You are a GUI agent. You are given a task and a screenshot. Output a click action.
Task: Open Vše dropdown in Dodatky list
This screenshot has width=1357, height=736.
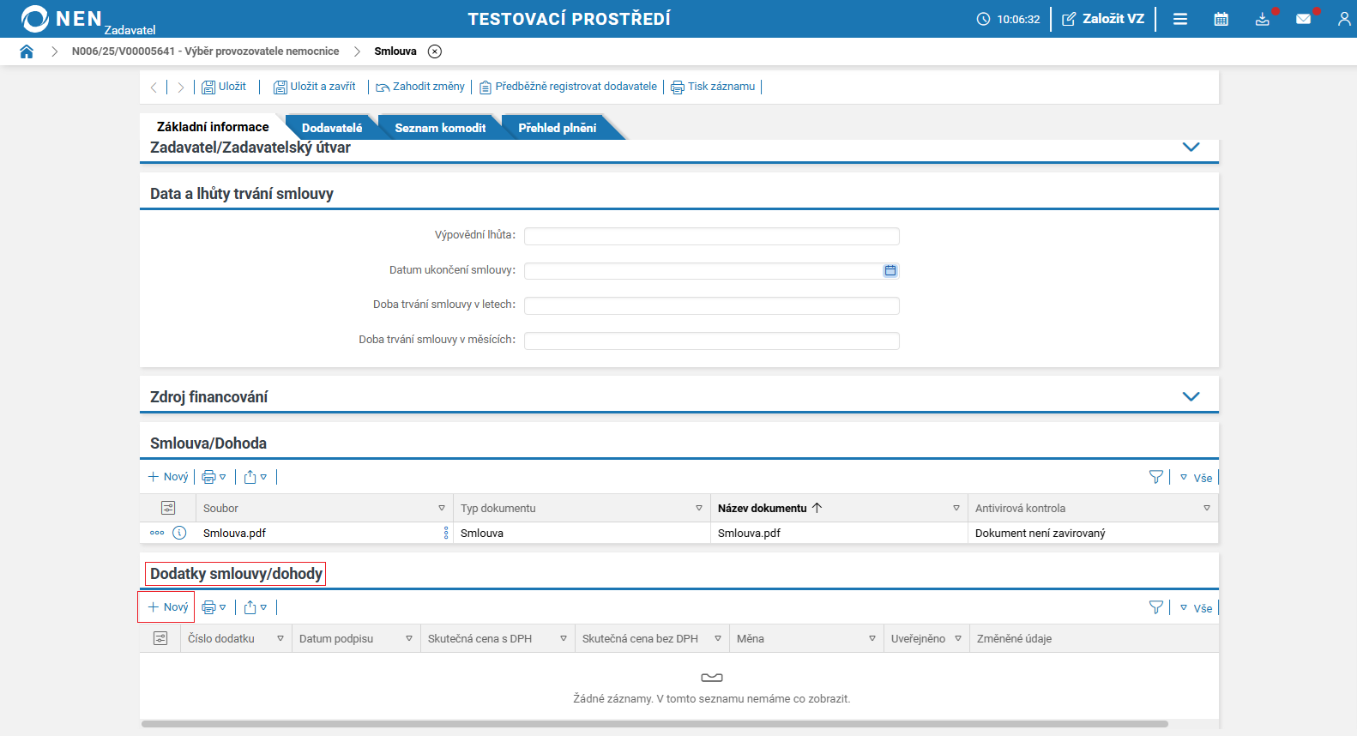[x=1197, y=608]
